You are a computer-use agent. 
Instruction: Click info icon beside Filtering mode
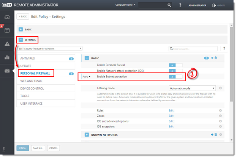click(220, 88)
